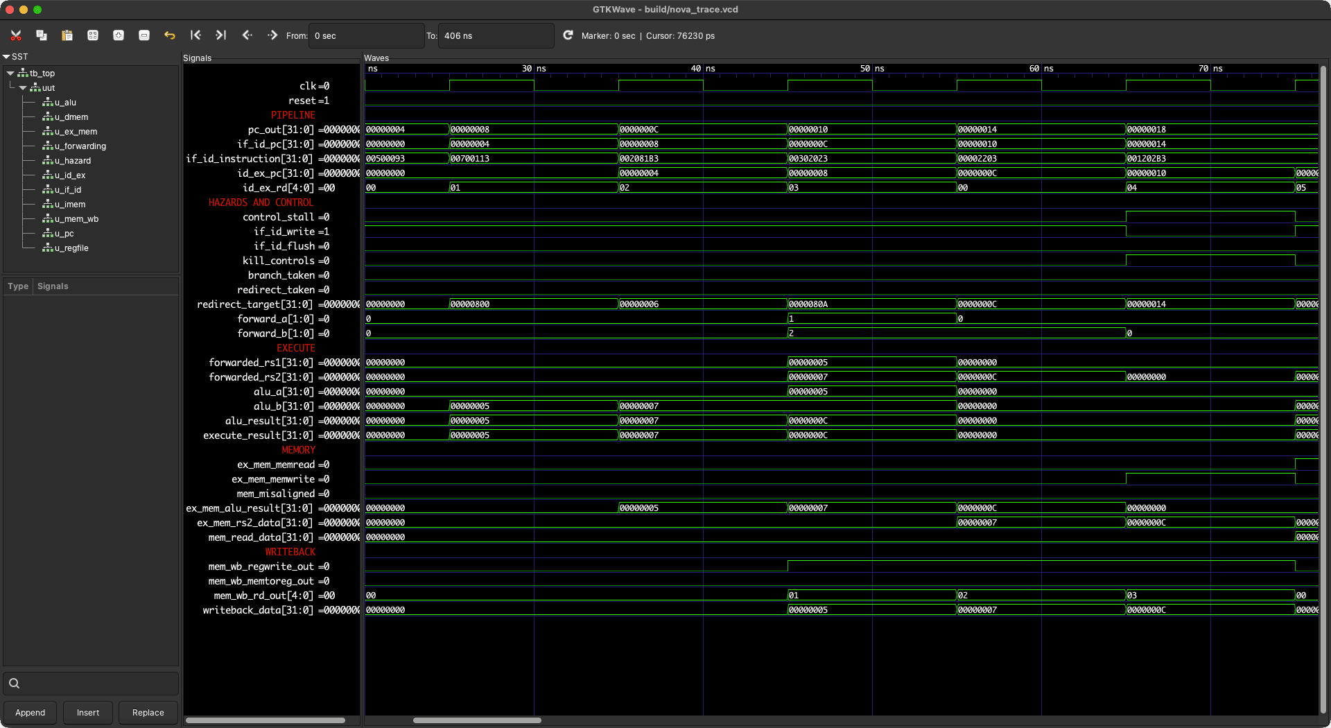Select the u_hazard module icon in the tree
1331x728 pixels.
[48, 161]
